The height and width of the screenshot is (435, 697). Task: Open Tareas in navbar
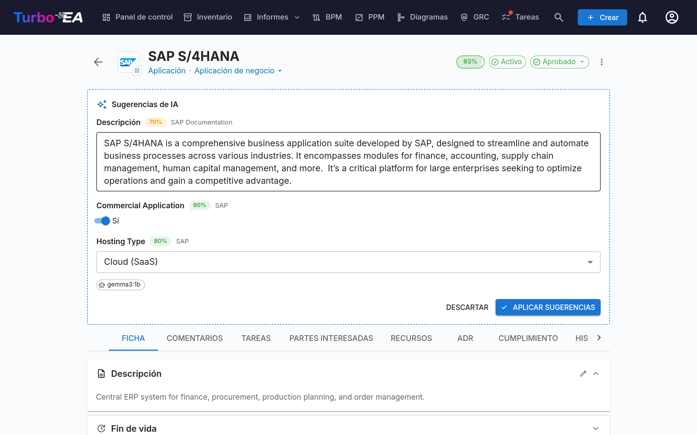[x=520, y=17]
